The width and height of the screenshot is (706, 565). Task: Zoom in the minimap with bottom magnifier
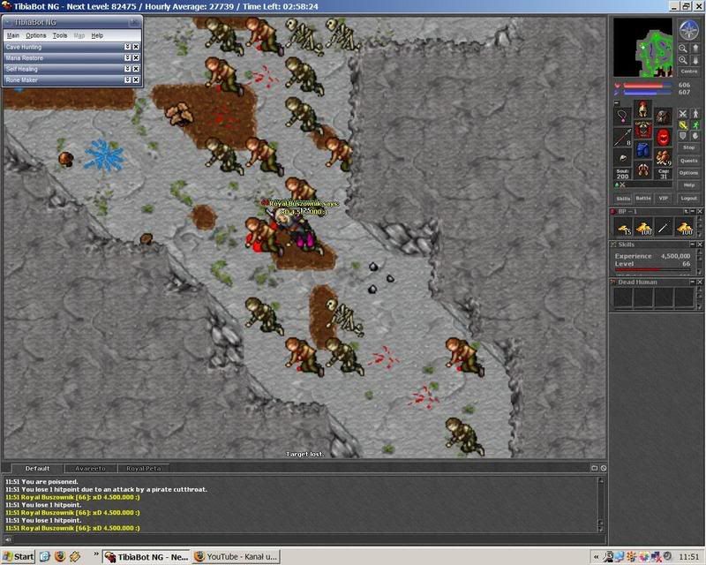pos(682,60)
